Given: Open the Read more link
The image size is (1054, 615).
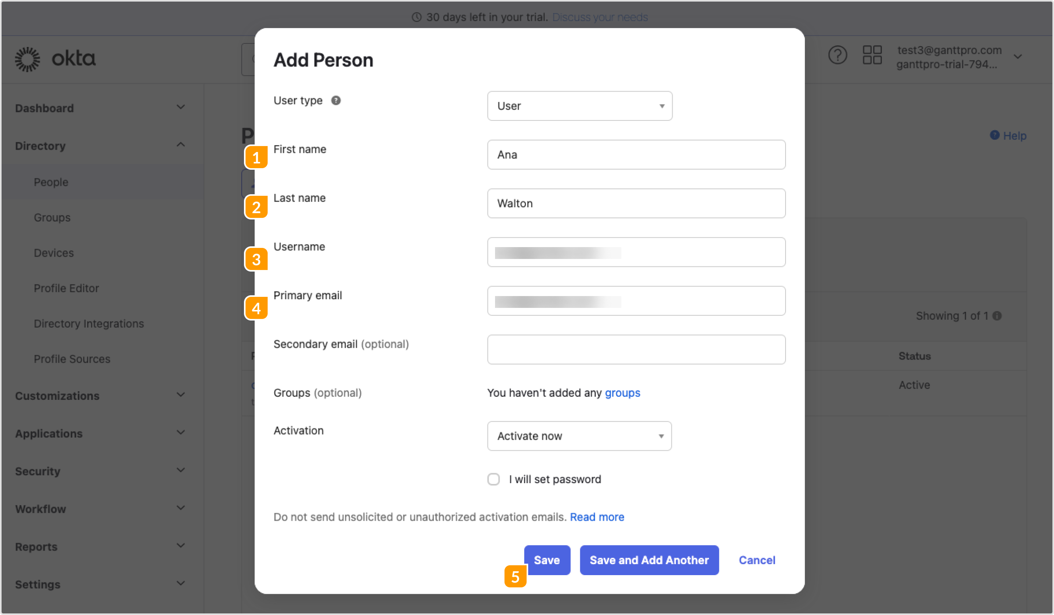Looking at the screenshot, I should coord(597,517).
